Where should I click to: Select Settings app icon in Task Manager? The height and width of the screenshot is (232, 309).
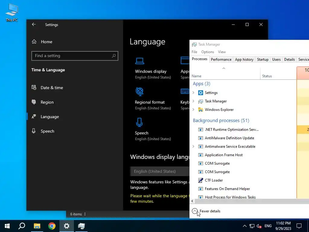(201, 93)
